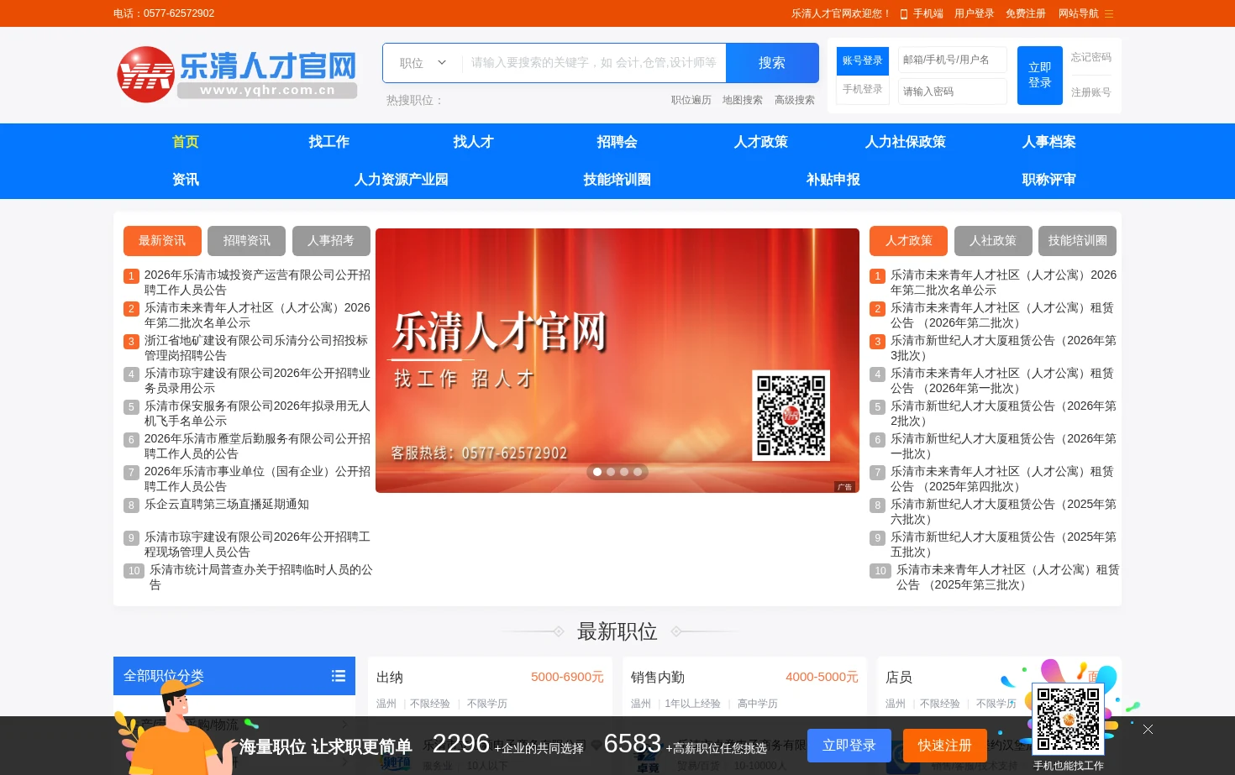
Task: Open news 乐清市统计局普查办关于招聘临时人员
Action: pos(261,577)
